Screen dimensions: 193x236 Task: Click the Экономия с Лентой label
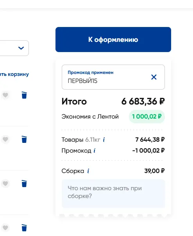coord(90,117)
